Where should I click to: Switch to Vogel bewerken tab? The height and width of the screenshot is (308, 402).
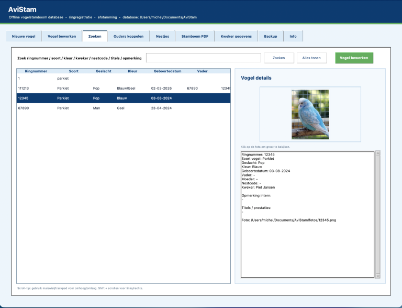[x=62, y=36]
